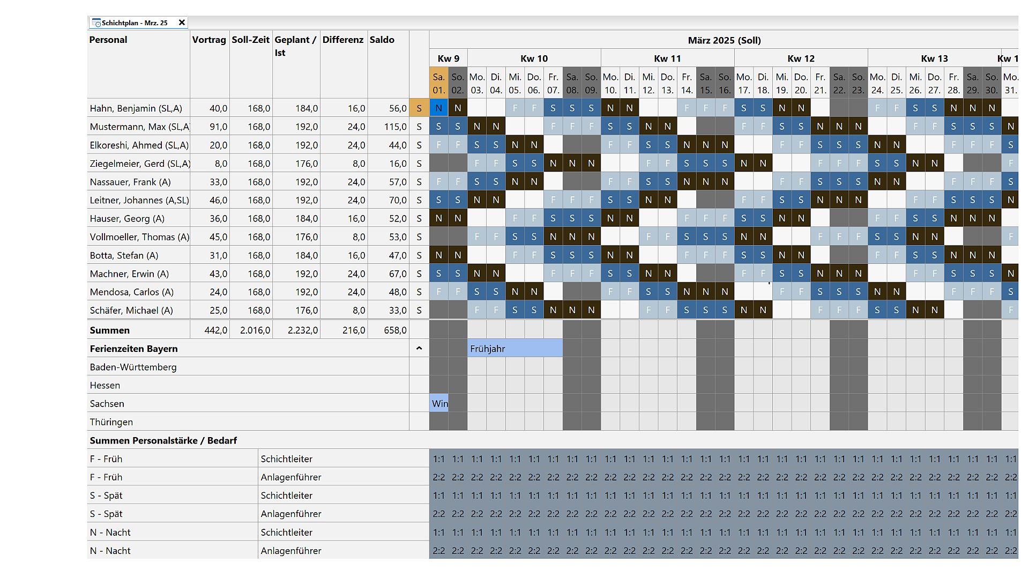The width and height of the screenshot is (1029, 569).
Task: Click the Vortrag column header
Action: 209,40
